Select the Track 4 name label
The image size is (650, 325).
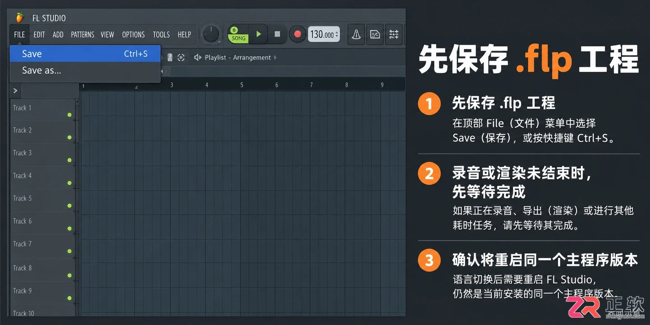(23, 176)
